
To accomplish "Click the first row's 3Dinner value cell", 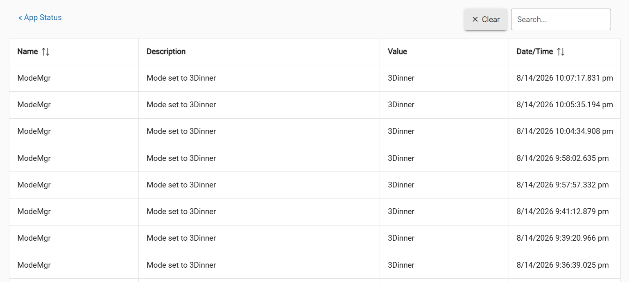I will [444, 78].
